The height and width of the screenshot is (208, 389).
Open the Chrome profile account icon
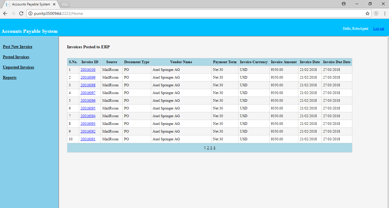(x=344, y=4)
